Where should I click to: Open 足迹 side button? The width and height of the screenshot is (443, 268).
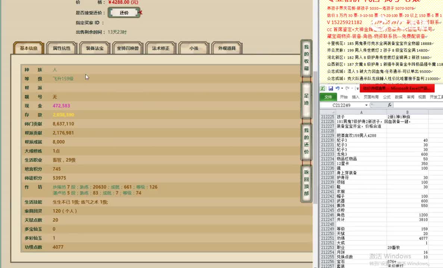(x=306, y=100)
